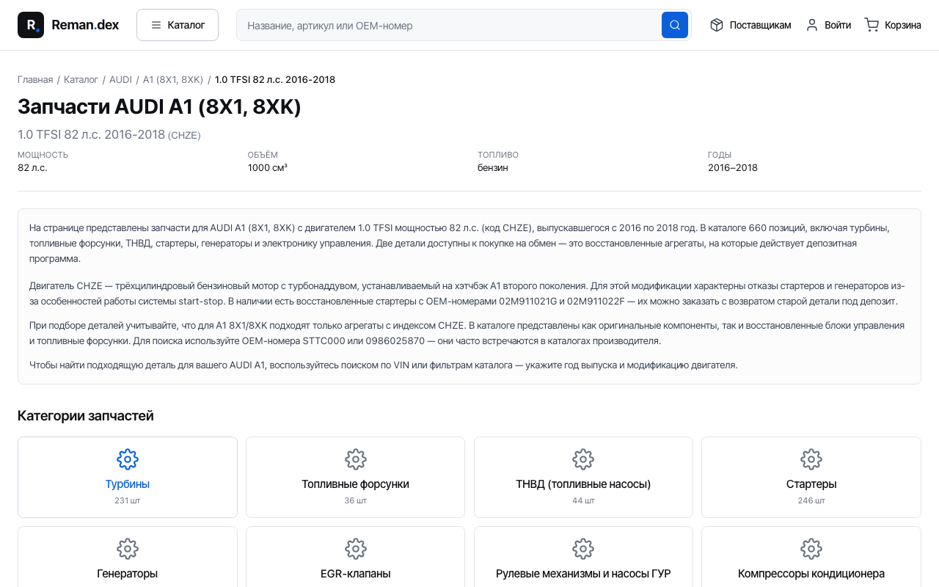The width and height of the screenshot is (939, 587).
Task: Click the gear icon on Турбины card
Action: coord(128,459)
